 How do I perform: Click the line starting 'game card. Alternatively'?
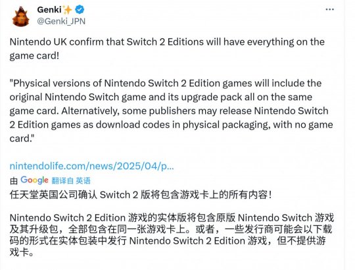[x=169, y=111]
